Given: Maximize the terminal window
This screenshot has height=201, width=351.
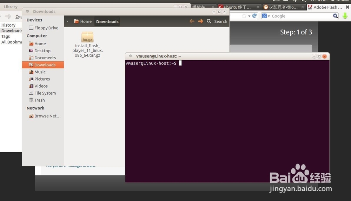Looking at the screenshot, I should [319, 56].
